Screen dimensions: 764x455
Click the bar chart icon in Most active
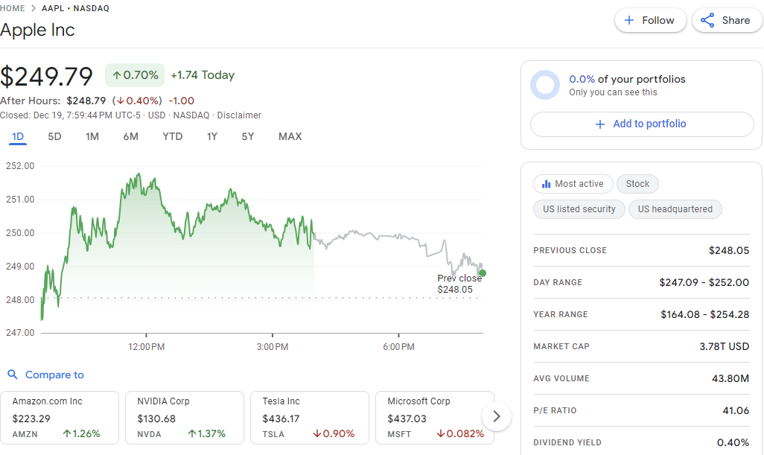pos(547,184)
